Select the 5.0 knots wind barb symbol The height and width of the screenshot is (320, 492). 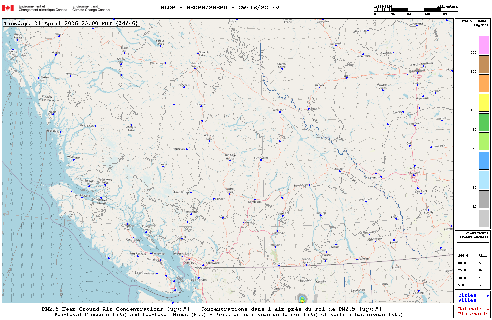pos(483,285)
